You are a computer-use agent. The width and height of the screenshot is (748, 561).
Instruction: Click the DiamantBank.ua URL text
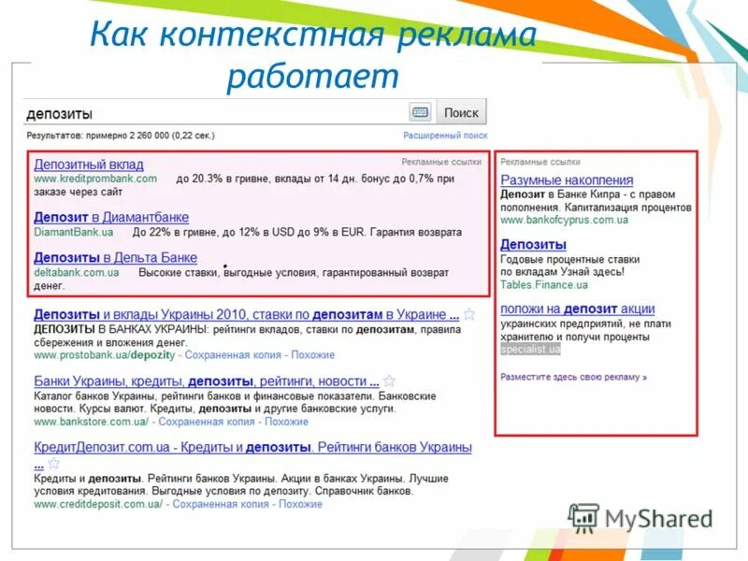(x=74, y=232)
